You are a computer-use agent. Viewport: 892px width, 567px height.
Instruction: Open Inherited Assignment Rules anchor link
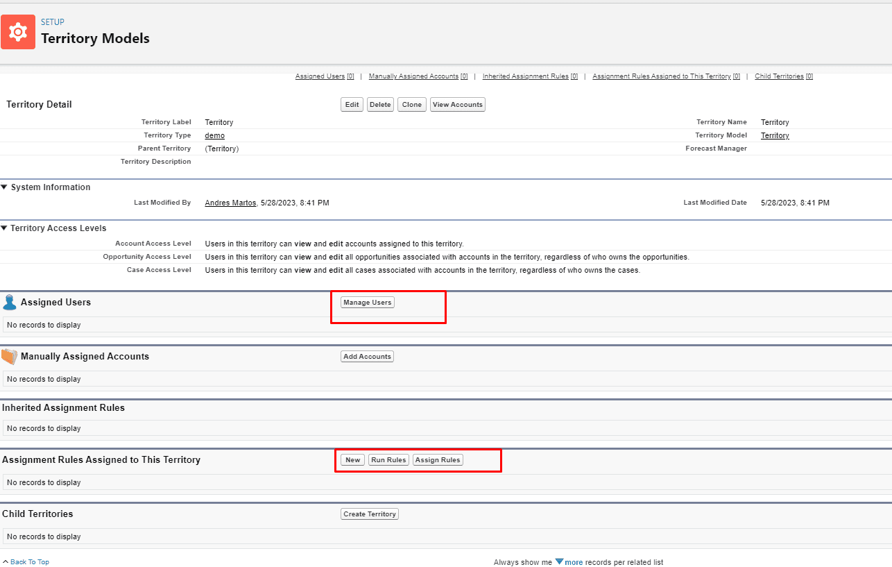(525, 76)
